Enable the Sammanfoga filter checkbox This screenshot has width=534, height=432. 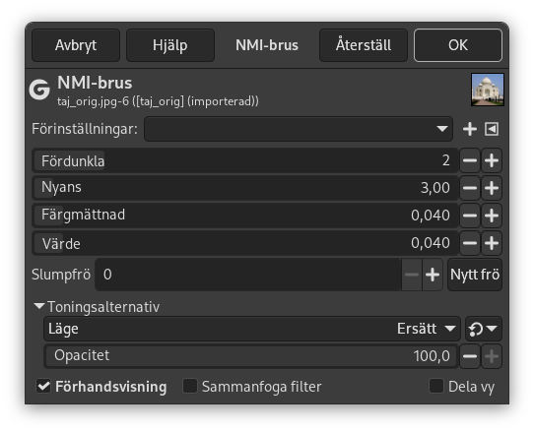pyautogui.click(x=190, y=387)
